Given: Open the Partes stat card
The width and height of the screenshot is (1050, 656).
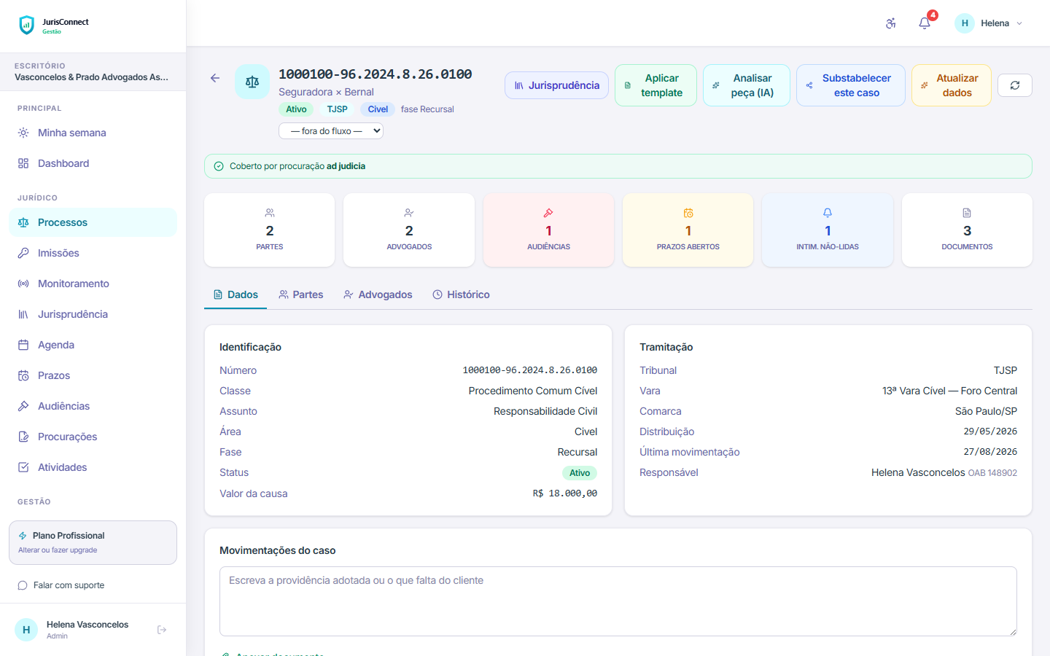Looking at the screenshot, I should (270, 230).
